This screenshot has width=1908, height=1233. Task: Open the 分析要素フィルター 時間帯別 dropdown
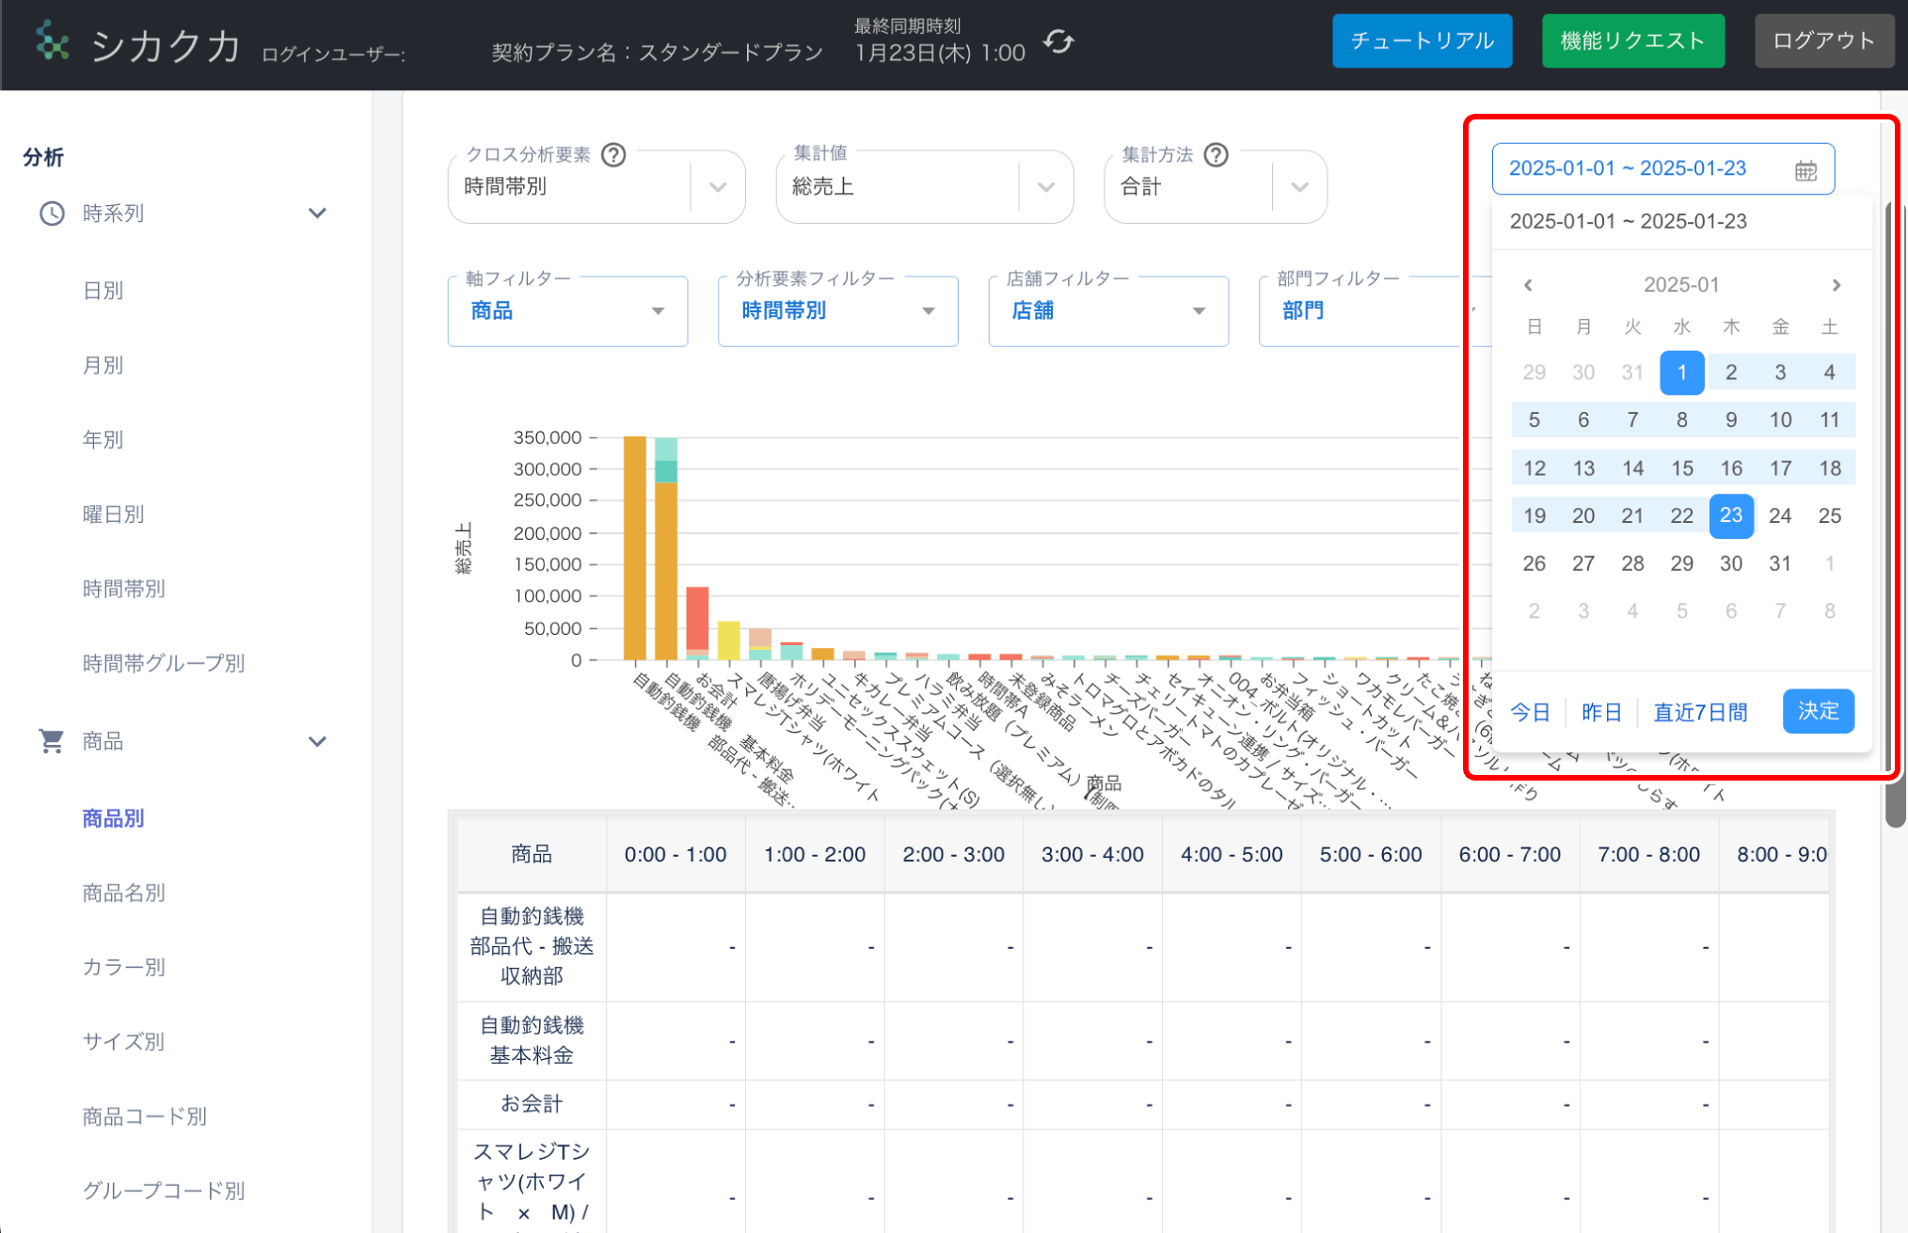[x=837, y=311]
